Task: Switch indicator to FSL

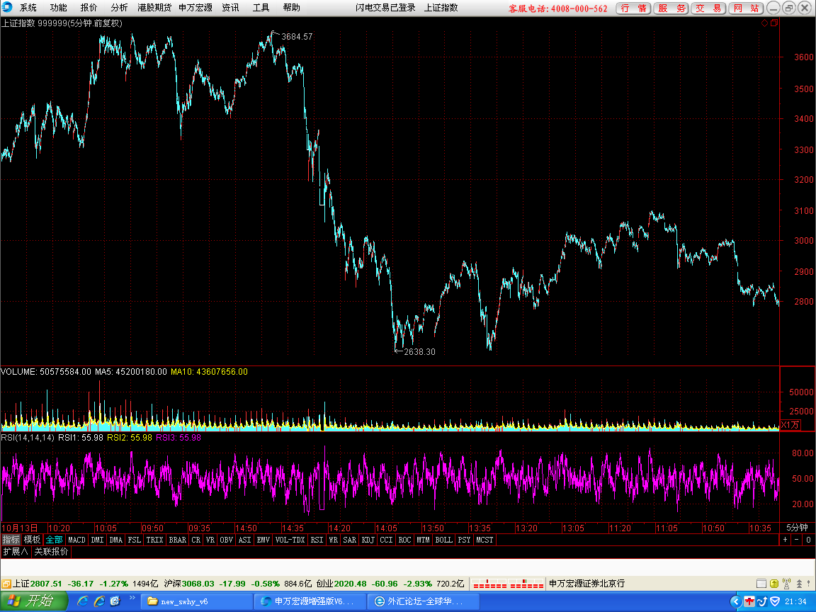Action: click(x=135, y=540)
